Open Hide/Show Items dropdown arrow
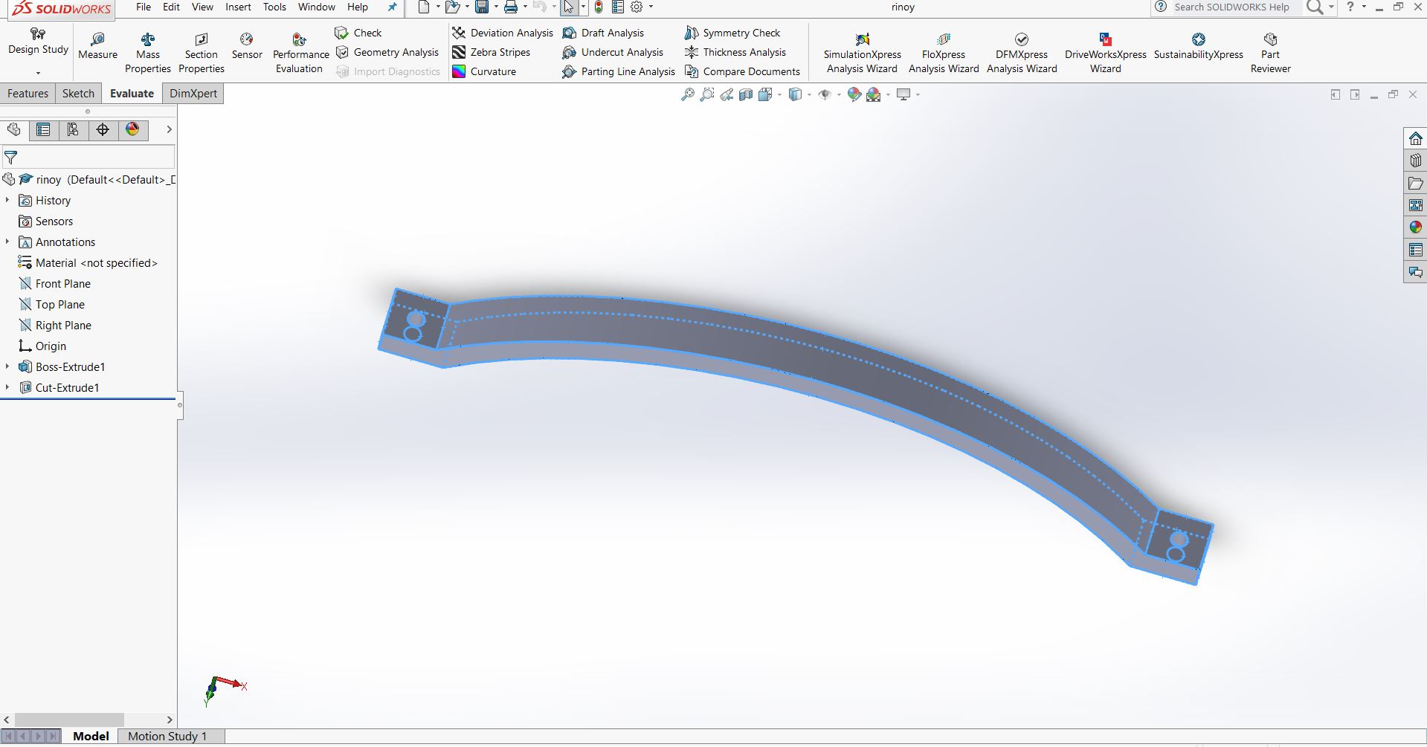The width and height of the screenshot is (1427, 747). (x=839, y=94)
